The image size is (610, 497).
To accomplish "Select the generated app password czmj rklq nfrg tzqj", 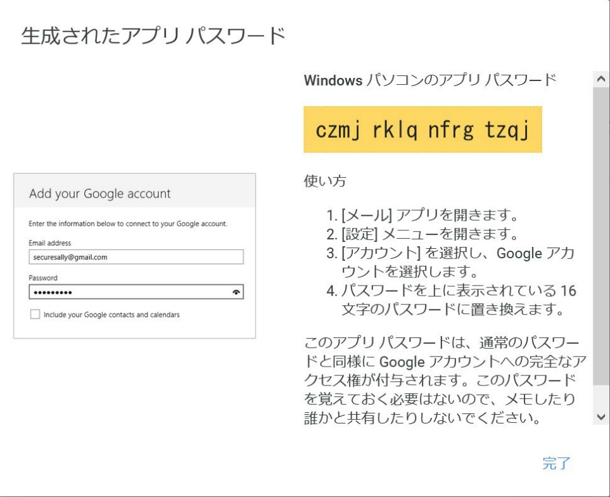I will click(x=423, y=130).
